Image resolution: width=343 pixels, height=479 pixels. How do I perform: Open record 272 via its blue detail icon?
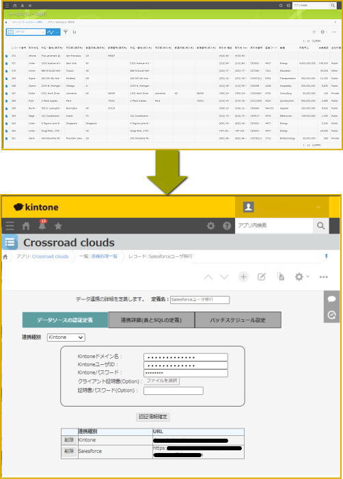pyautogui.click(x=6, y=56)
